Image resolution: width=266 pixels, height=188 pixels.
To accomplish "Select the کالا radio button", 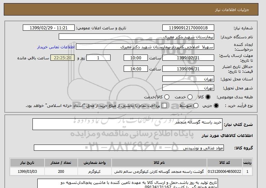I will point(208,97).
